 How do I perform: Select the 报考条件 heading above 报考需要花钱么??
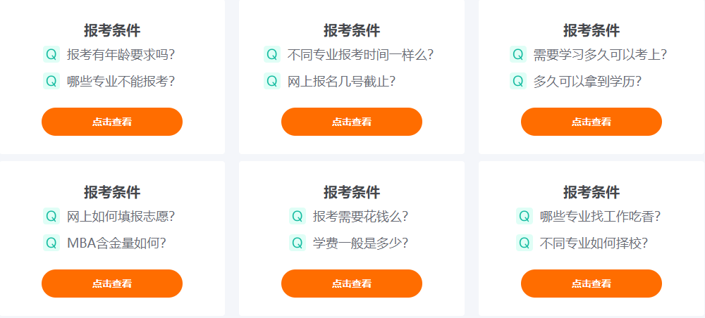352,192
